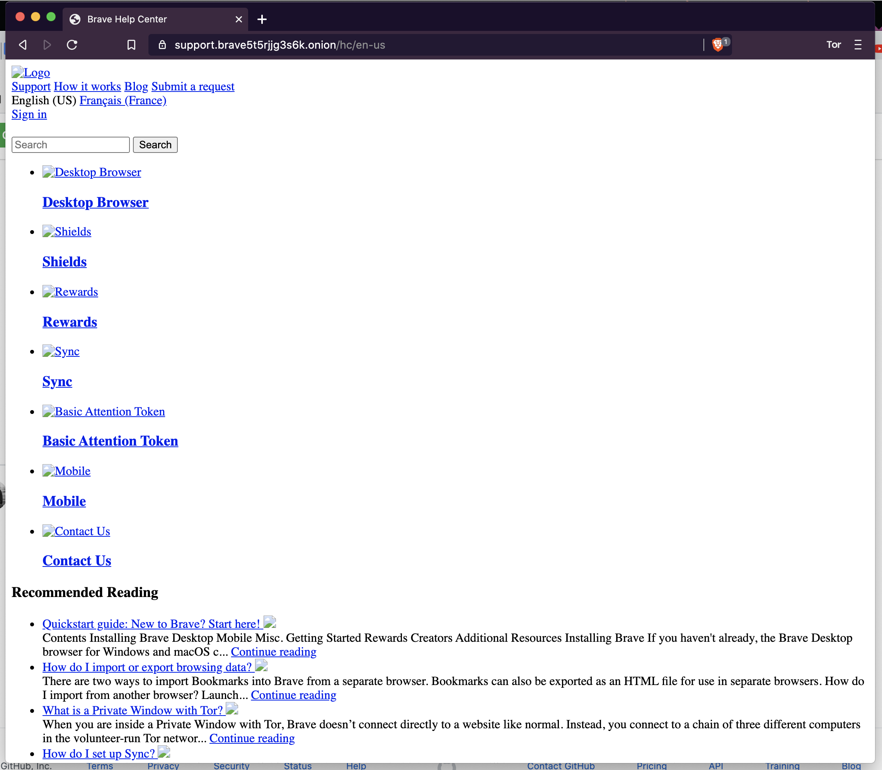Open Submit a request
Viewport: 882px width, 770px height.
click(x=192, y=86)
